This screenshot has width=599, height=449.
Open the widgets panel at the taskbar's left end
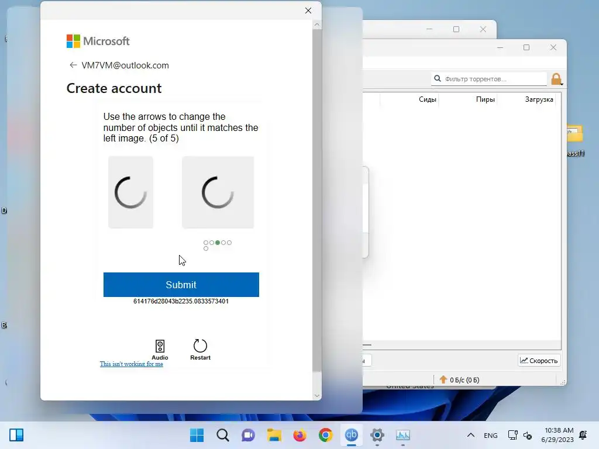pyautogui.click(x=16, y=435)
